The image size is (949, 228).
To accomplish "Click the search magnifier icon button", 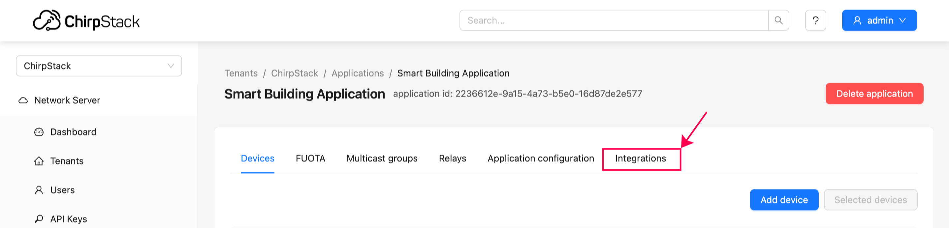I will (x=778, y=20).
